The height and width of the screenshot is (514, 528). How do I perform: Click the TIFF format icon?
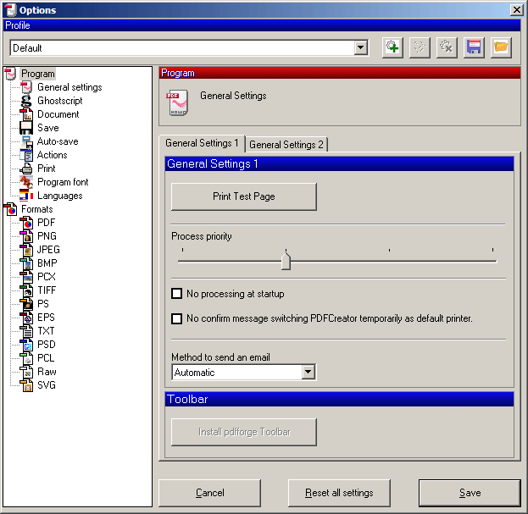[26, 290]
